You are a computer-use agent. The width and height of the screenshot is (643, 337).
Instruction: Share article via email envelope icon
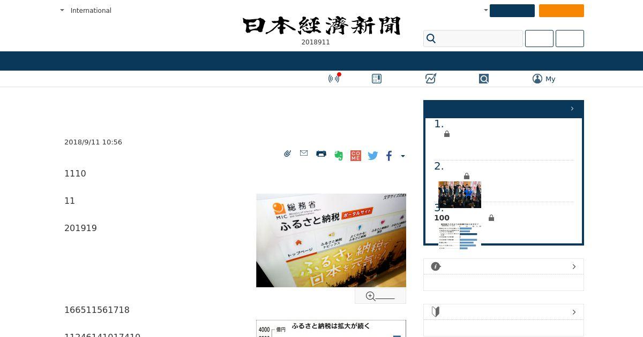click(304, 154)
